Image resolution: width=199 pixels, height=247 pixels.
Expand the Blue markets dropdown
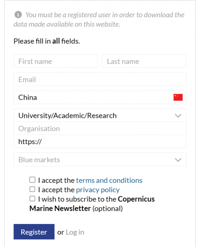100,159
